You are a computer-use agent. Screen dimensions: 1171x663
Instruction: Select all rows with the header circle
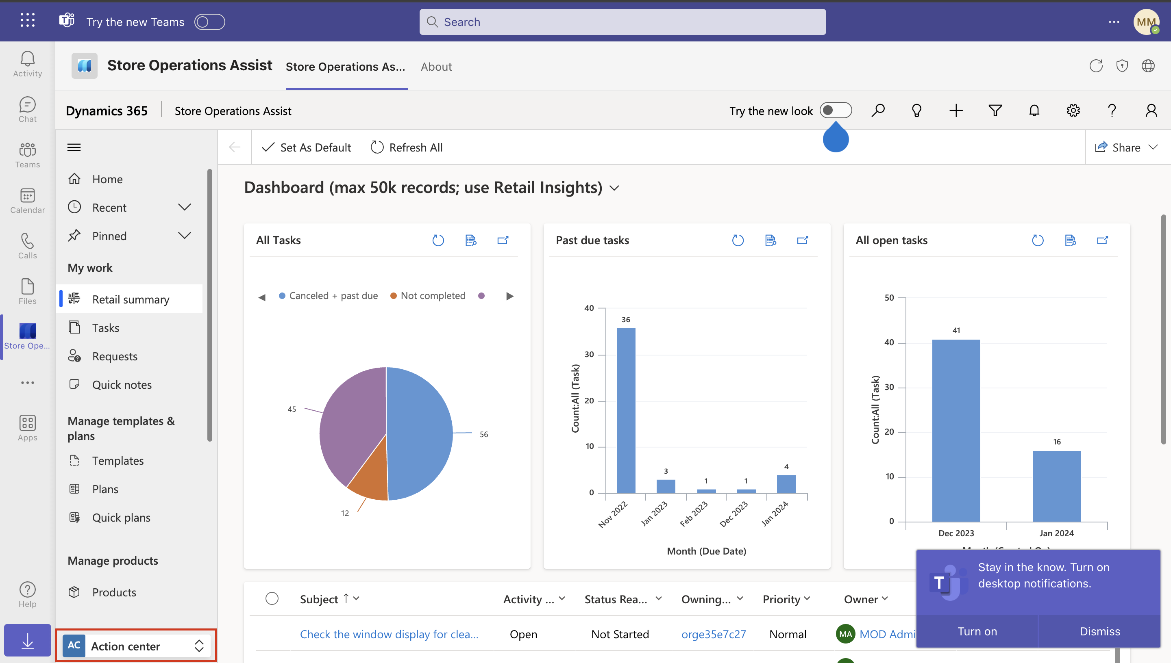tap(272, 598)
